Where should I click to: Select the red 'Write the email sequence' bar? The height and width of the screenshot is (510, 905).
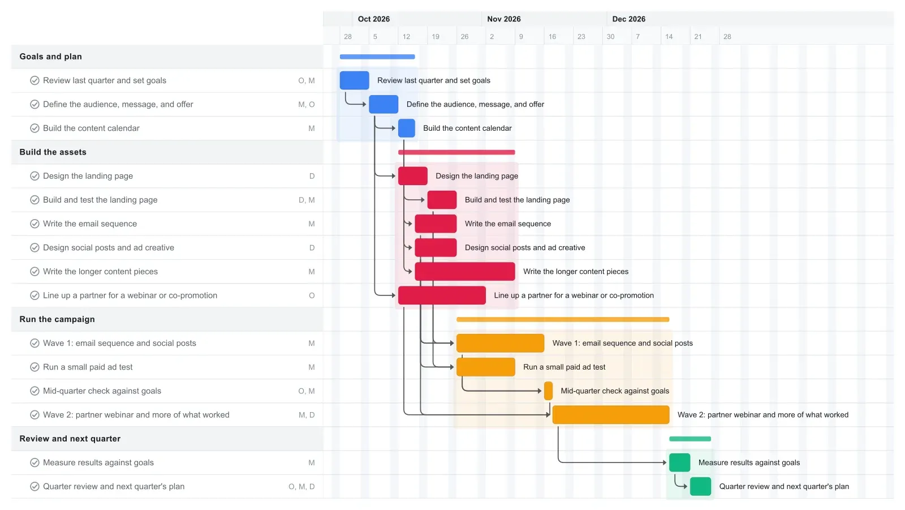(x=436, y=224)
